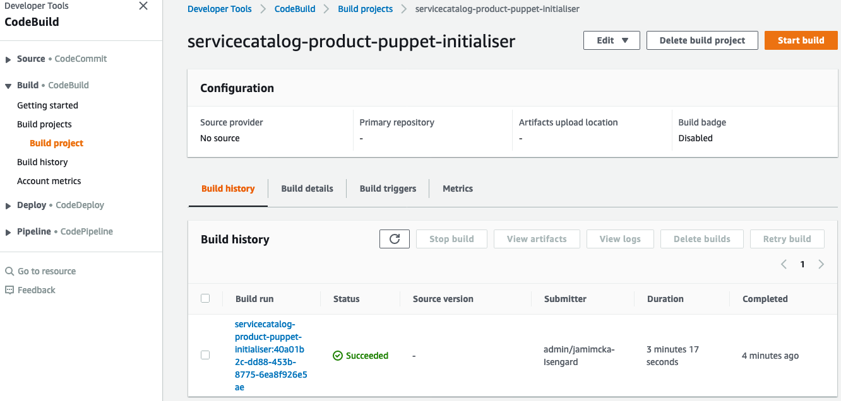Click submitter admin/jamimcka-Isengard cell

pyautogui.click(x=579, y=356)
